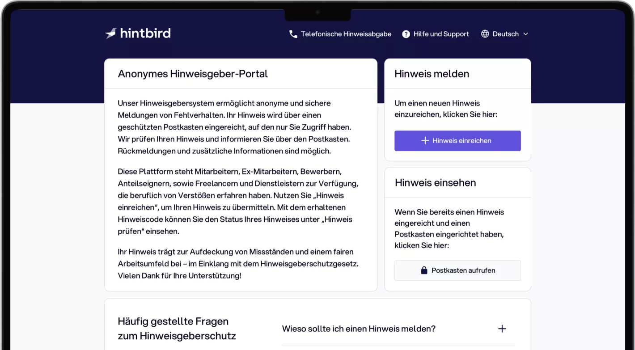Click the hintbird wordmark text
635x350 pixels.
[145, 34]
